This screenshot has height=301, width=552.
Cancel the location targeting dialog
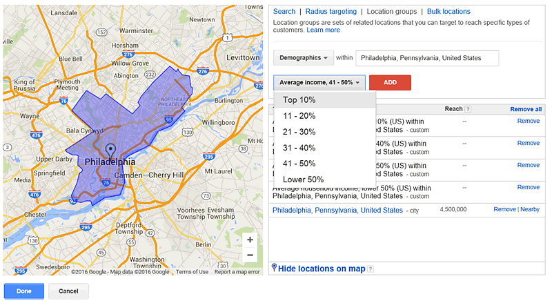tap(68, 291)
